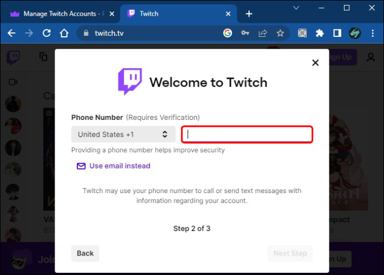Open the Chrome profile avatar
Screen dimensions: 384x275
click(355, 33)
